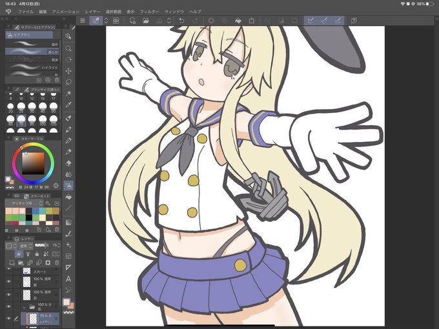
Task: Toggle visibility of the layer folder row
Action: pos(8,306)
